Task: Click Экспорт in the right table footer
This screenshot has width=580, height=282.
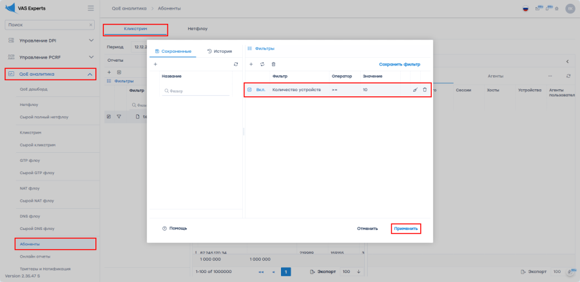Action: tap(534, 272)
